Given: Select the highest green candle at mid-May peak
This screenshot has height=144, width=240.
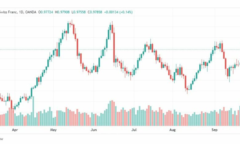Looking at the screenshot, I should [68, 28].
